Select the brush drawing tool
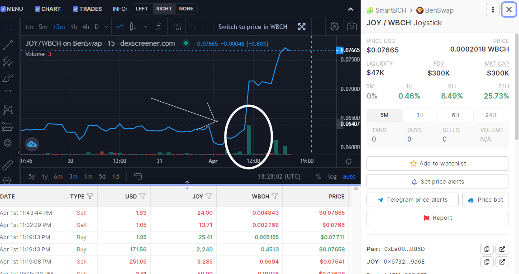Viewport: 519px width, 274px height. 8,78
